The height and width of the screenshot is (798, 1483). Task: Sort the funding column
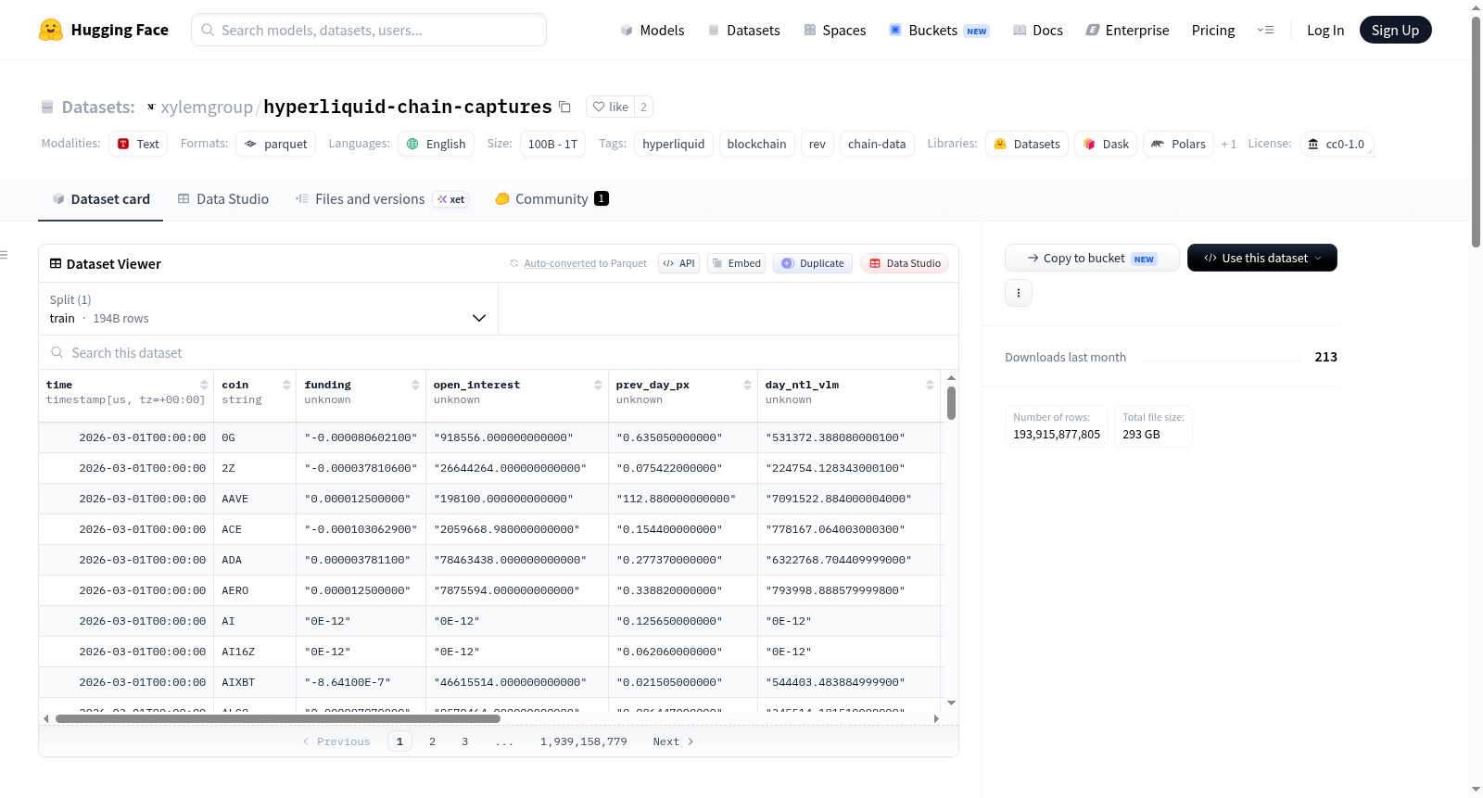[415, 385]
